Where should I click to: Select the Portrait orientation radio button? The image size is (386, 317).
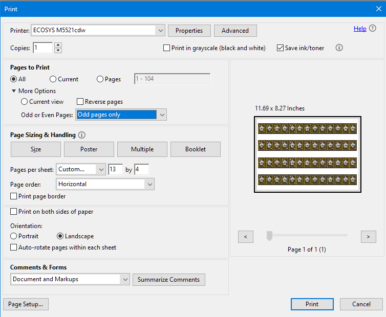[14, 236]
